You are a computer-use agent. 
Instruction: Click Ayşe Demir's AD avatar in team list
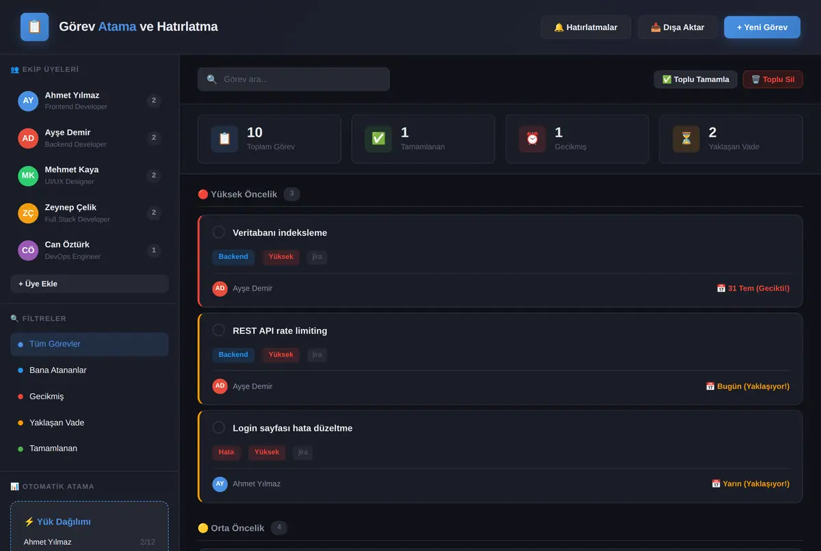click(28, 138)
